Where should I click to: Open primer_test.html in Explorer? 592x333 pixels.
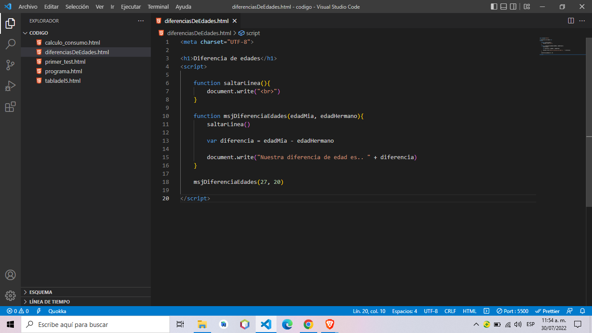(x=86, y=62)
